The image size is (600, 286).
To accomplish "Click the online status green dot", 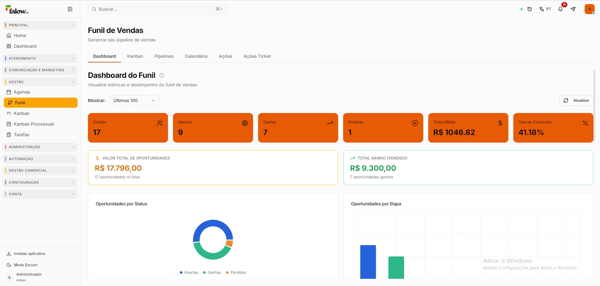I will (x=522, y=9).
